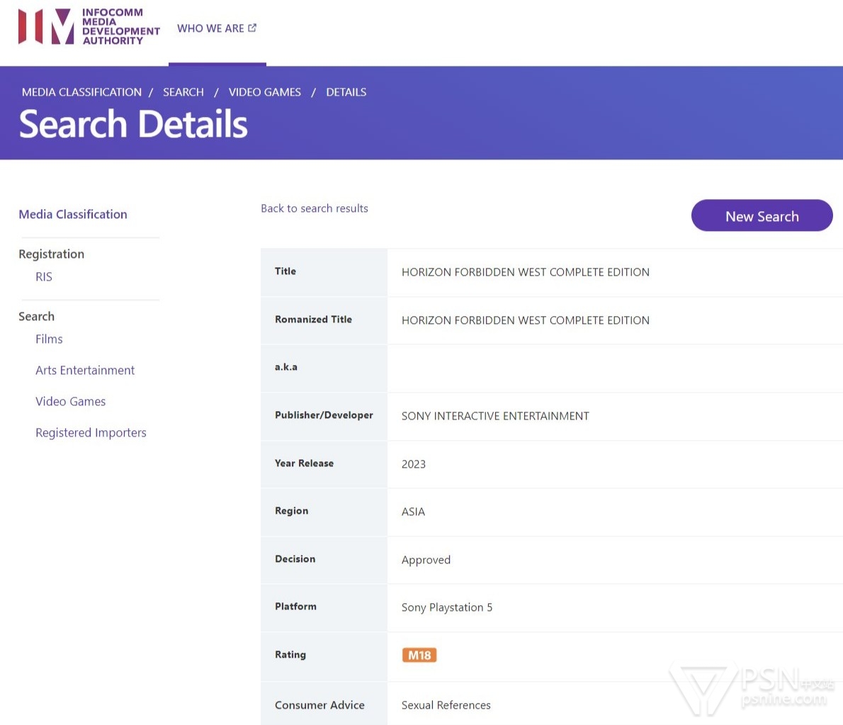Image resolution: width=843 pixels, height=725 pixels.
Task: Select Registration sidebar section
Action: pyautogui.click(x=52, y=254)
